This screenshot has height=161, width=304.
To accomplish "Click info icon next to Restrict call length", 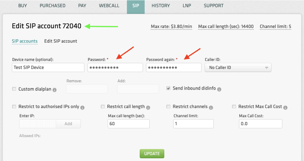I will [x=148, y=108].
